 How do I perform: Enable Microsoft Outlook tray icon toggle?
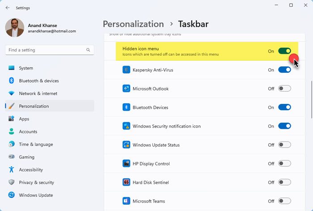[284, 89]
